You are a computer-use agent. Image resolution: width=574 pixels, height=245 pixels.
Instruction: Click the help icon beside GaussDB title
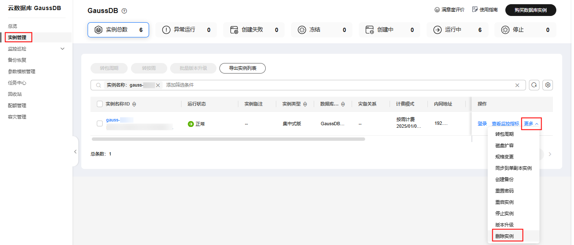[x=124, y=11]
